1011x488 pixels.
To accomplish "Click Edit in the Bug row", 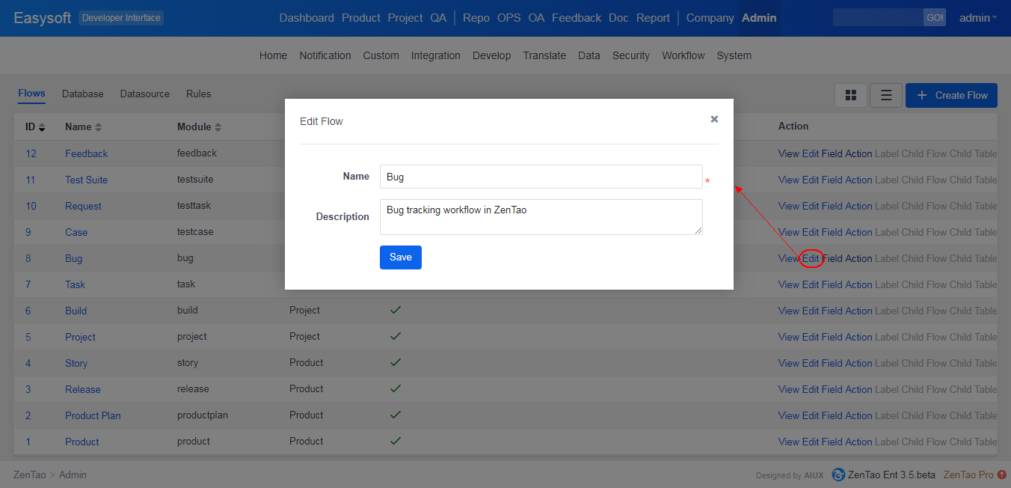I will click(x=811, y=258).
